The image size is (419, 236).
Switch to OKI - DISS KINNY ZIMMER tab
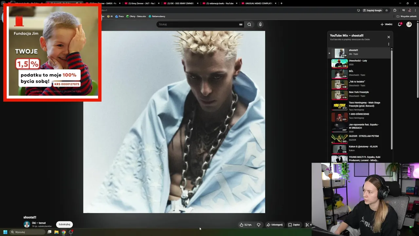pos(181,3)
